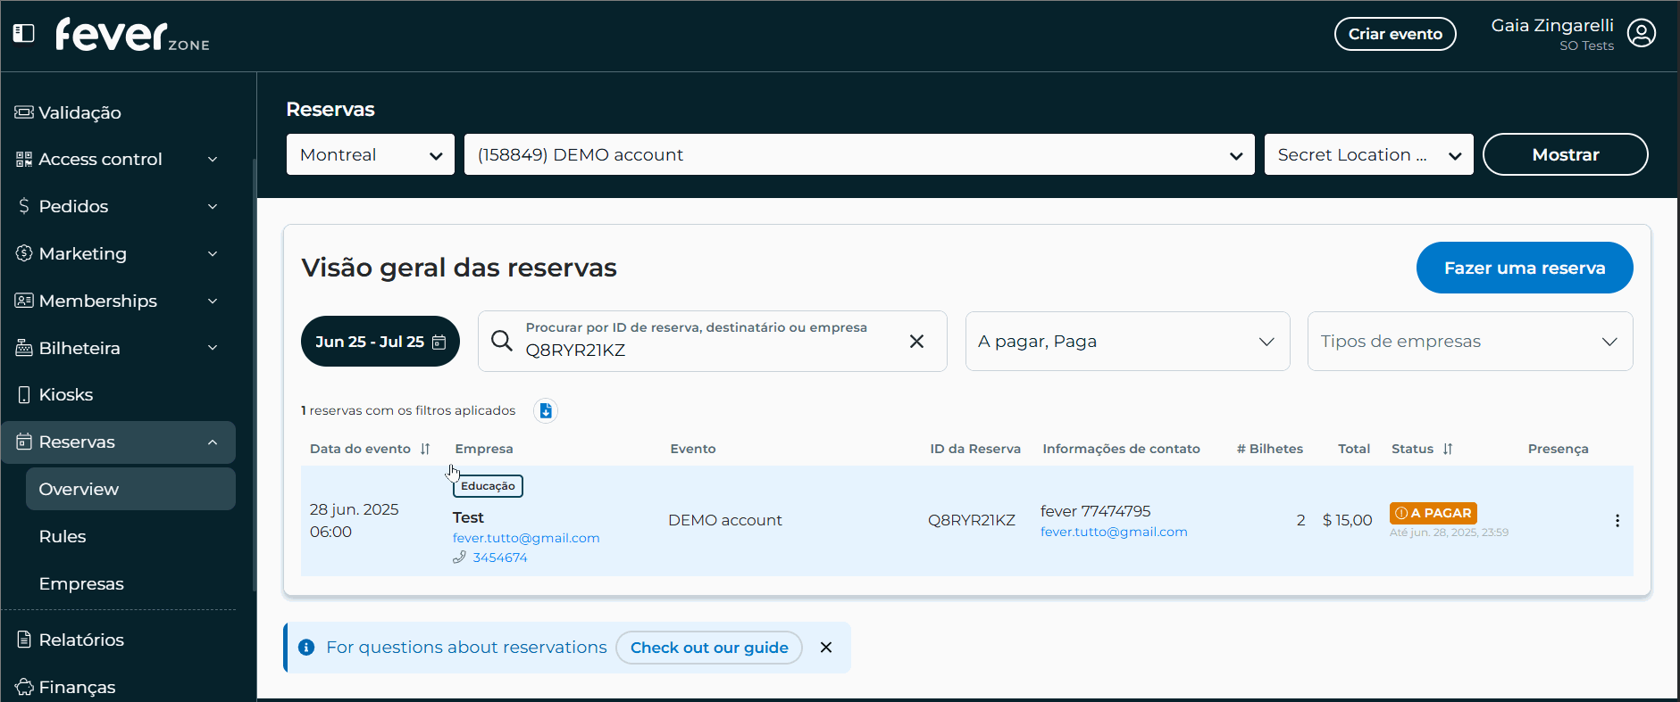Click the Empresa column header
The width and height of the screenshot is (1680, 702).
pos(484,449)
